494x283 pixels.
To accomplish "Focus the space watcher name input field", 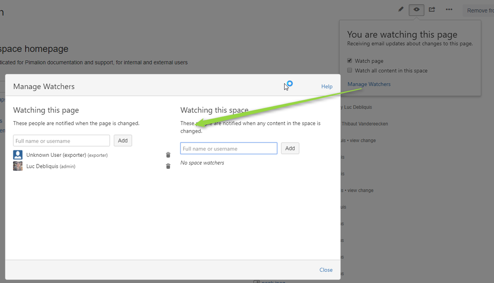I will pyautogui.click(x=229, y=148).
